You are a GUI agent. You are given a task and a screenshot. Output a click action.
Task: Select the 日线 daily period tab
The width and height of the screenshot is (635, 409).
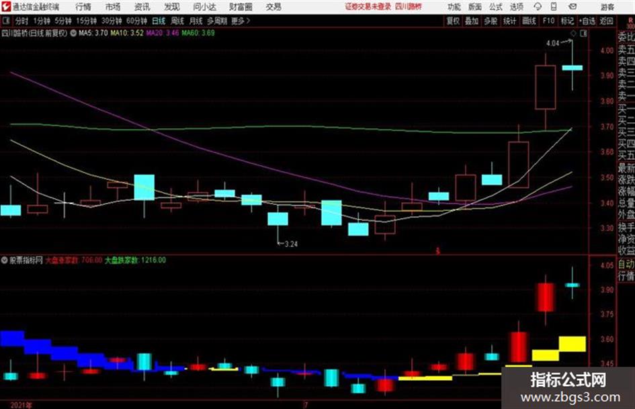tap(159, 21)
